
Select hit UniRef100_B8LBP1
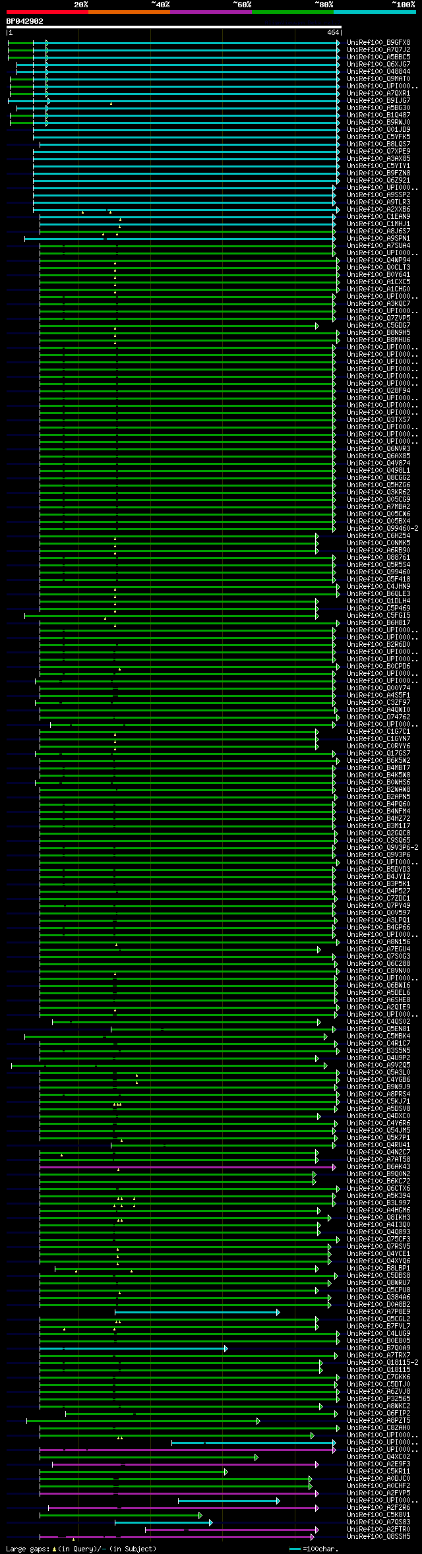pyautogui.click(x=378, y=1268)
